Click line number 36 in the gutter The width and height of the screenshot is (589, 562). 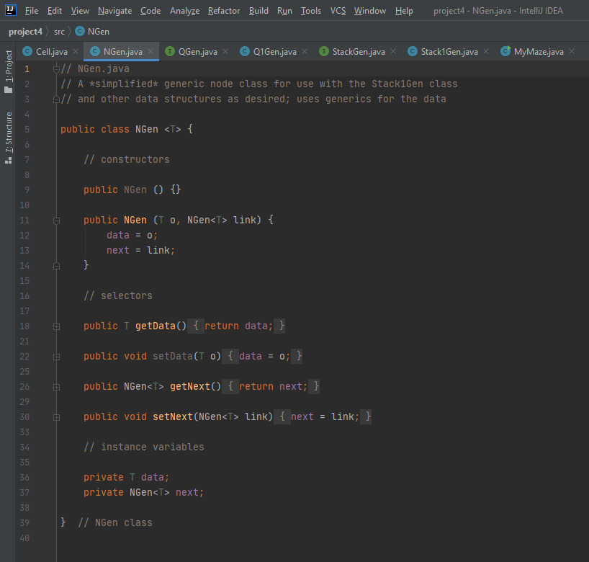pyautogui.click(x=24, y=478)
